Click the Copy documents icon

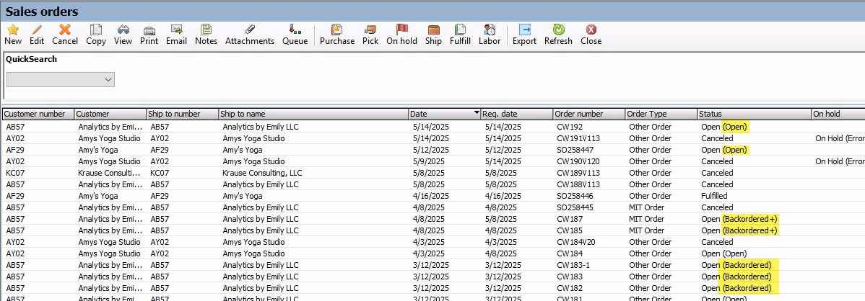click(96, 30)
